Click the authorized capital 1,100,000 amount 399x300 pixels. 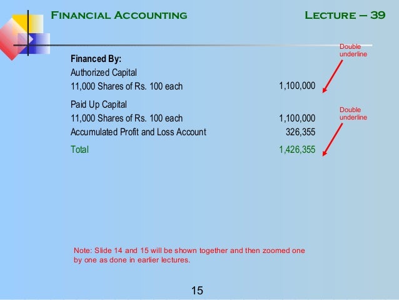(297, 86)
